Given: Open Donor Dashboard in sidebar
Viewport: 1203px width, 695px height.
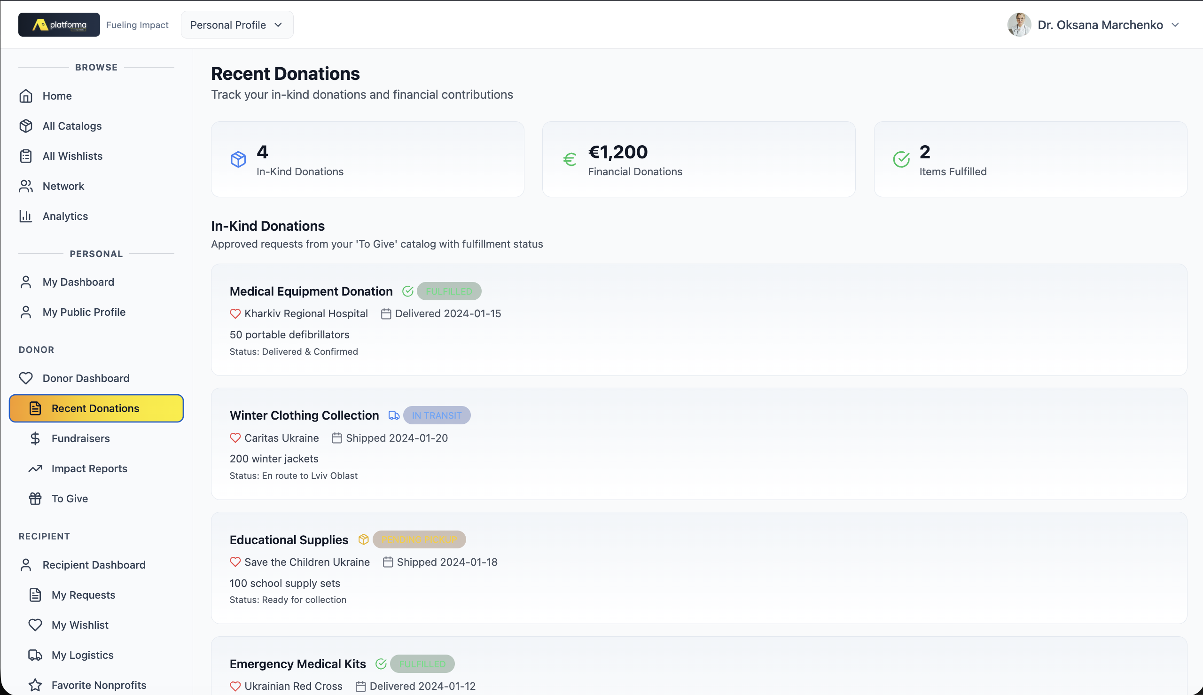Looking at the screenshot, I should tap(86, 379).
